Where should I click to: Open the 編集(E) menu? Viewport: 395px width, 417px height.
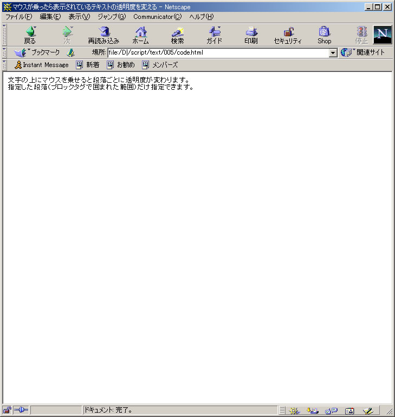pos(50,17)
